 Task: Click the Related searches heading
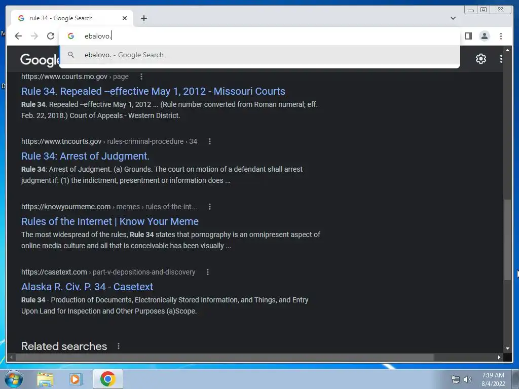(64, 346)
